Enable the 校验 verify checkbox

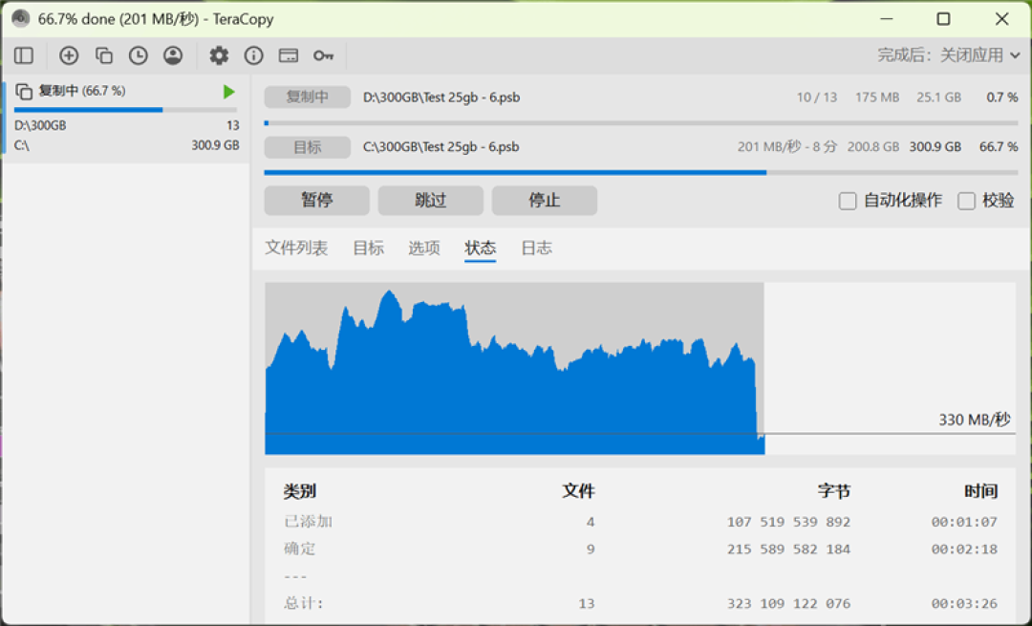click(x=966, y=201)
